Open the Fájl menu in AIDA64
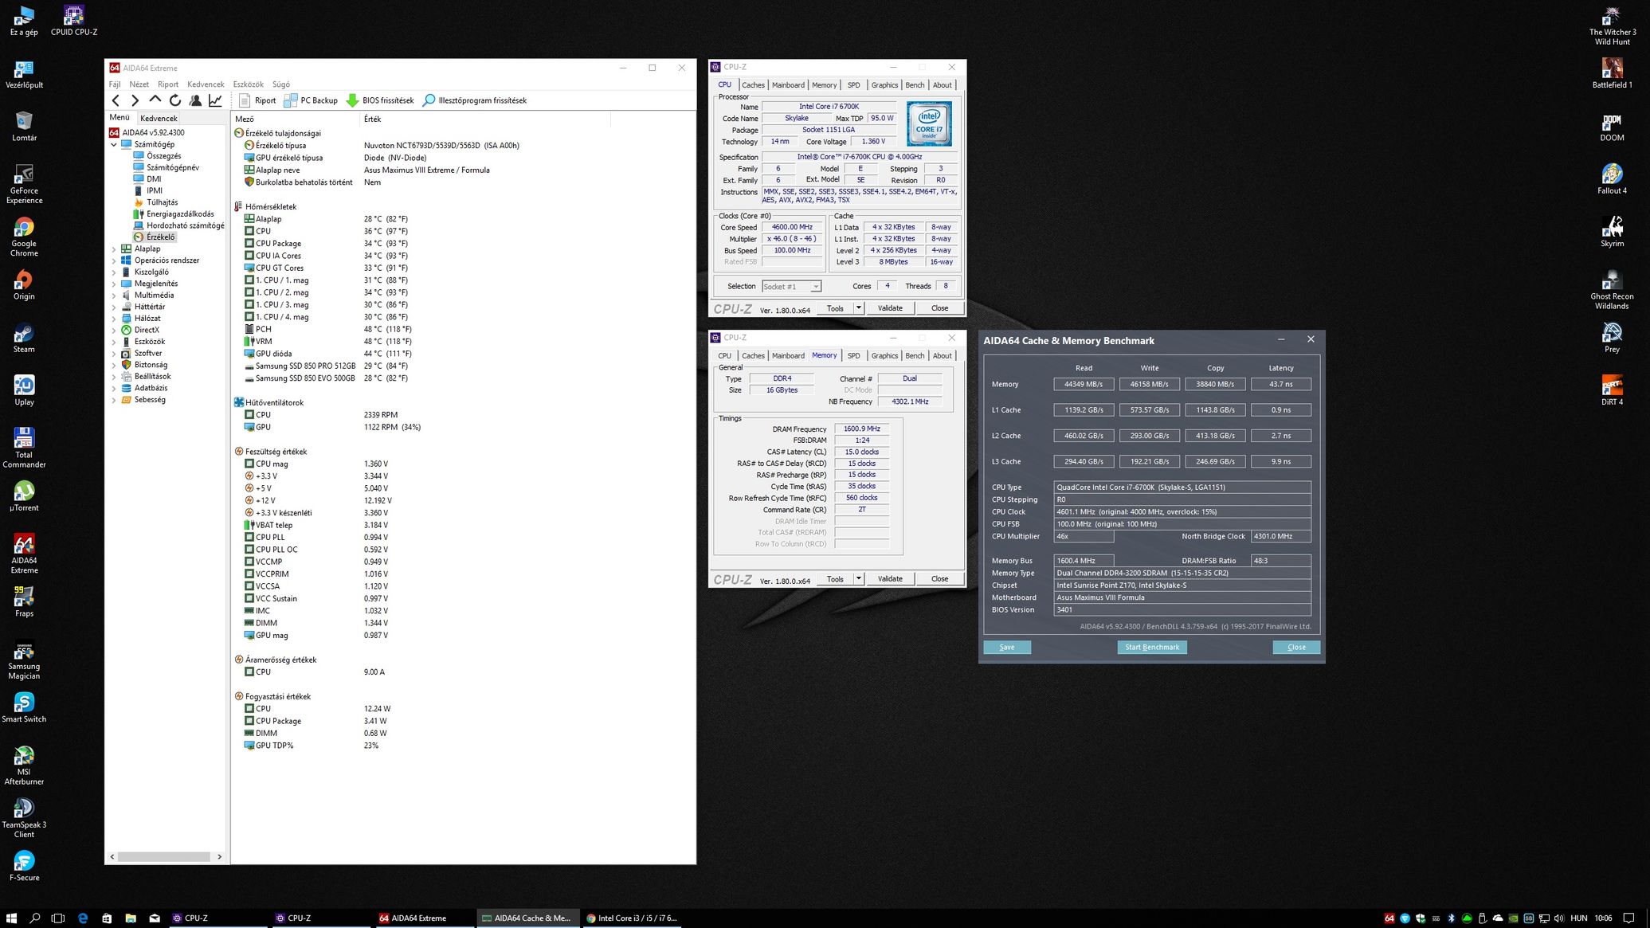This screenshot has height=928, width=1650. pos(115,84)
